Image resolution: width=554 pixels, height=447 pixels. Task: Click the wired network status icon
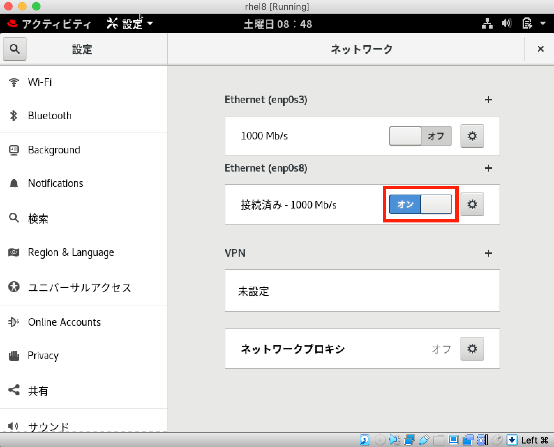point(487,24)
